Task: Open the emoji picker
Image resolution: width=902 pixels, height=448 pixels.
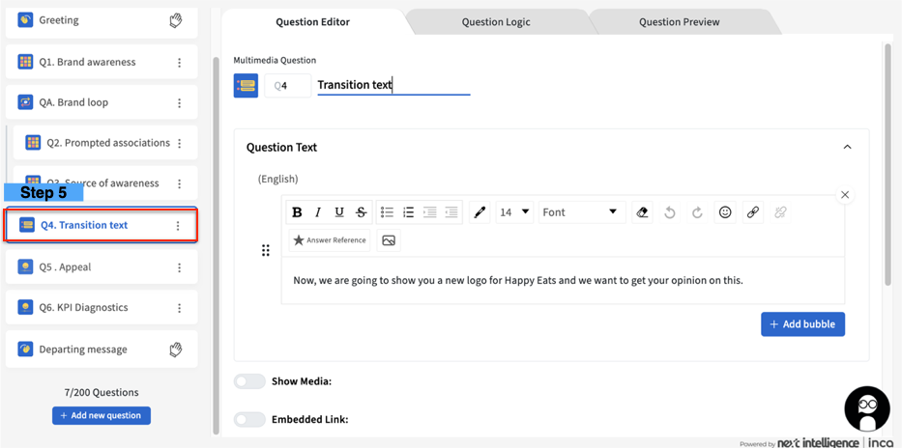Action: (725, 212)
